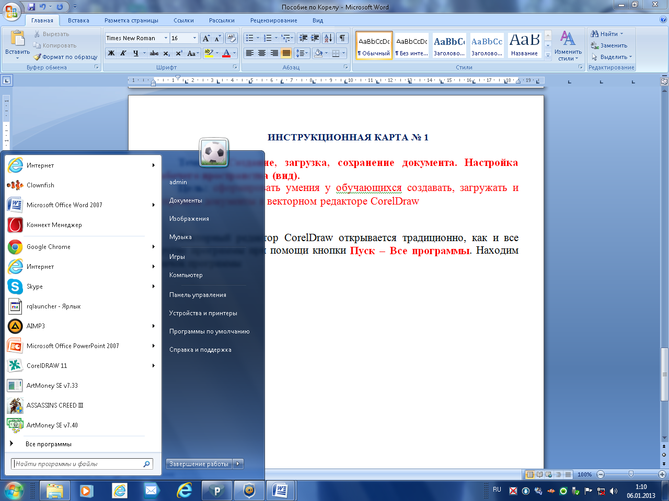Open Компьютер in Start menu
This screenshot has width=669, height=501.
coord(186,275)
